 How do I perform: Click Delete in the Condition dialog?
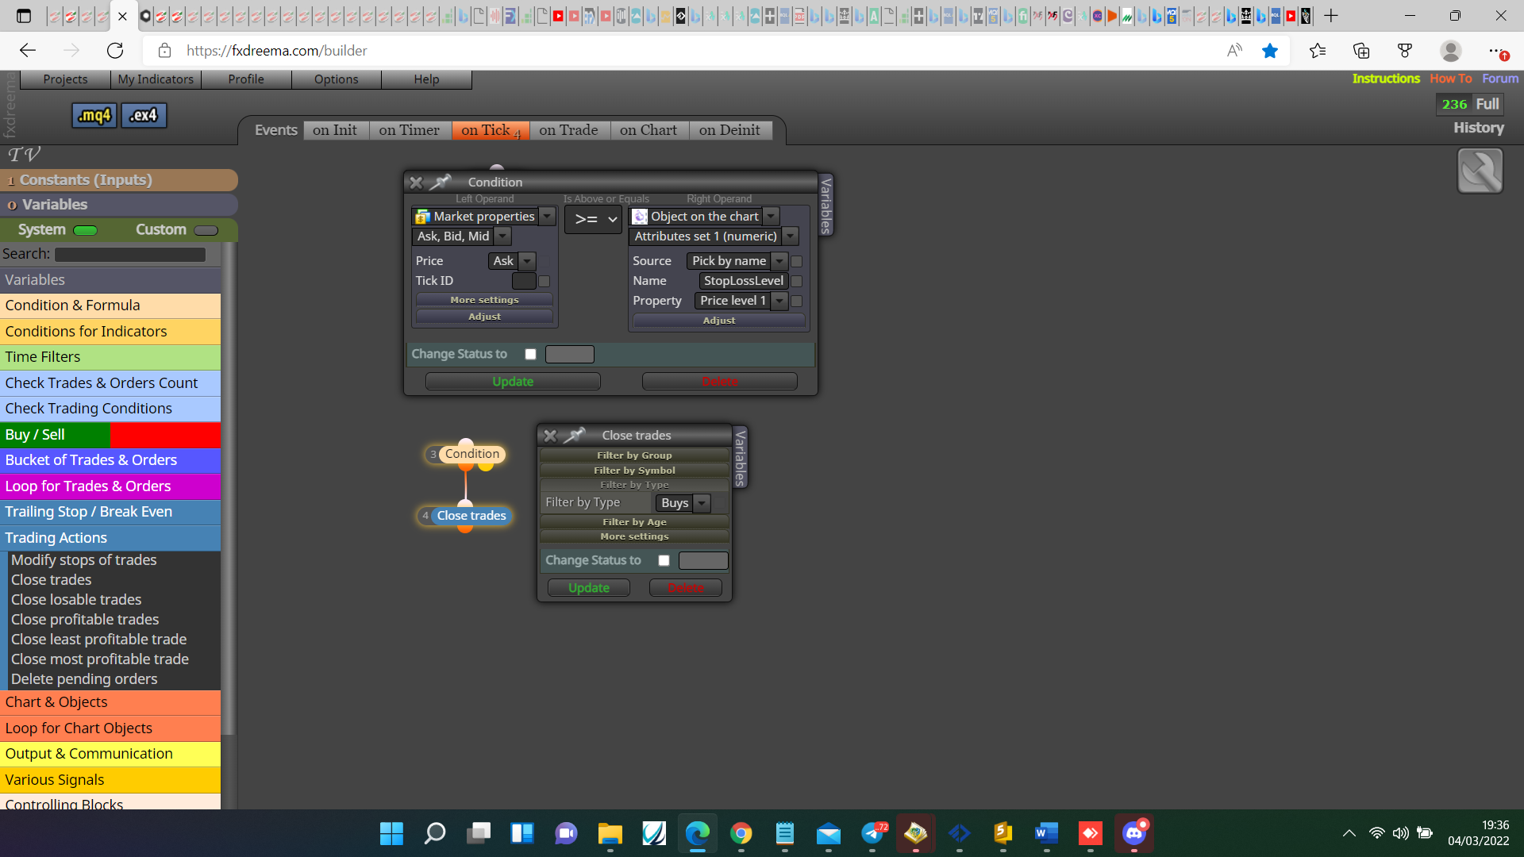pyautogui.click(x=720, y=382)
